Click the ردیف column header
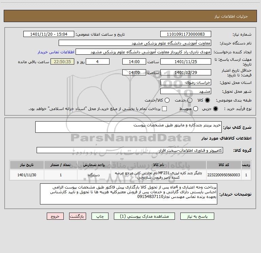The height and width of the screenshot is (253, 261). click(246, 165)
